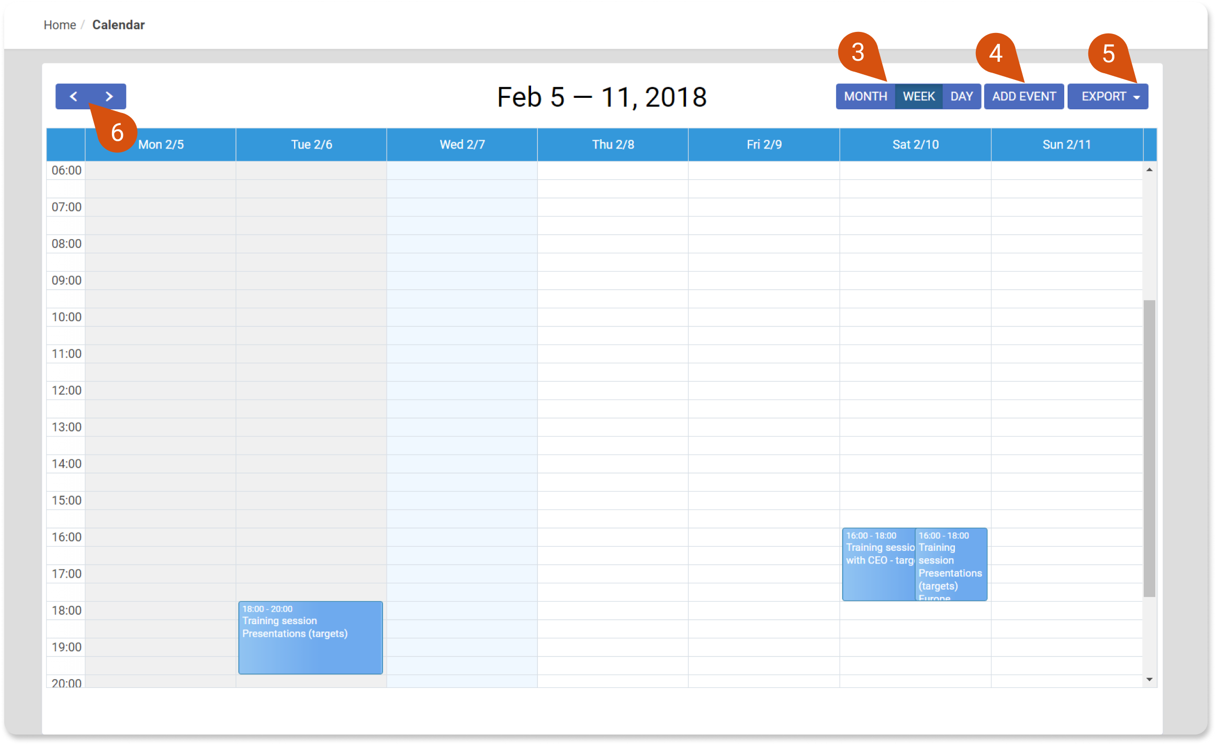Click the 10:00 time label

point(66,317)
